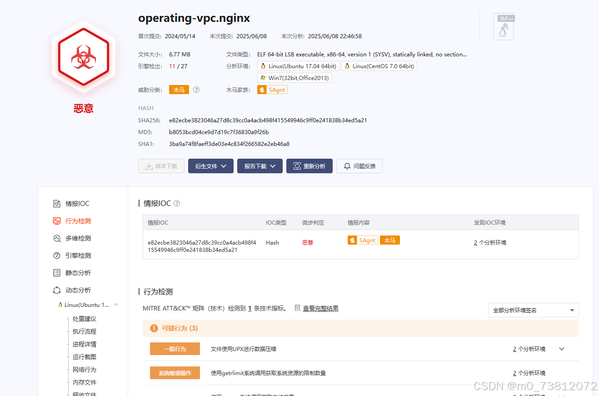Go to 引擎检测 section in sidebar
This screenshot has width=599, height=396.
point(78,256)
